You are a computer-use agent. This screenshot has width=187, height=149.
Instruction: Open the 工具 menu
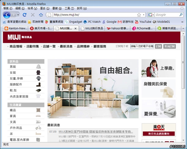coord(69,8)
